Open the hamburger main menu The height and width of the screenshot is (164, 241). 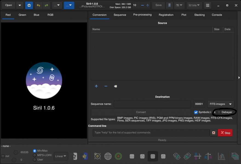coord(208,5)
